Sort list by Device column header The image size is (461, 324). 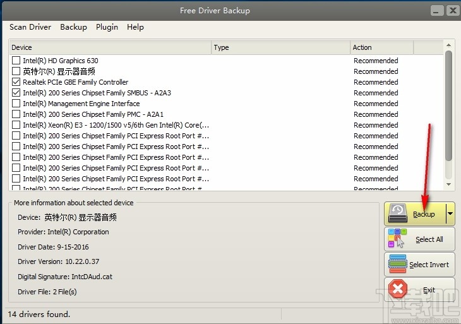pyautogui.click(x=111, y=47)
